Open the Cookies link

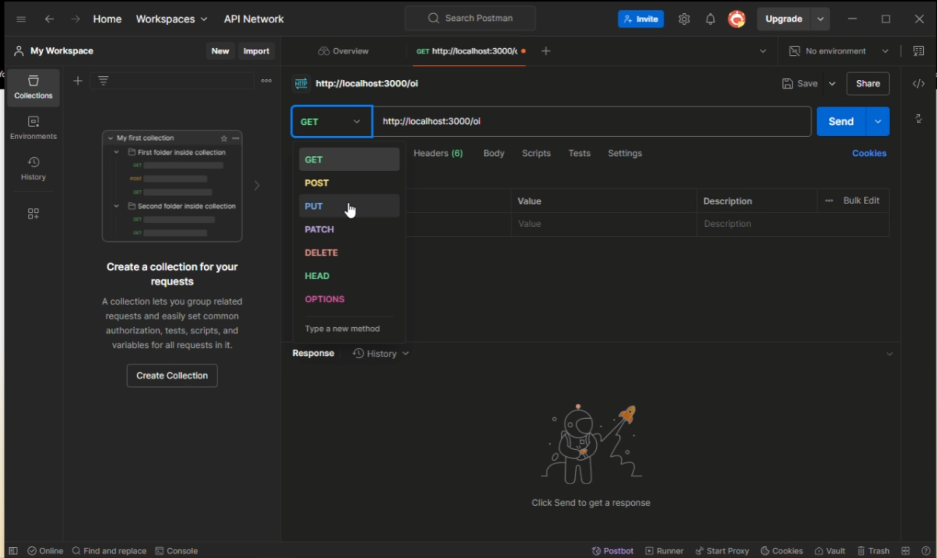[x=869, y=153]
